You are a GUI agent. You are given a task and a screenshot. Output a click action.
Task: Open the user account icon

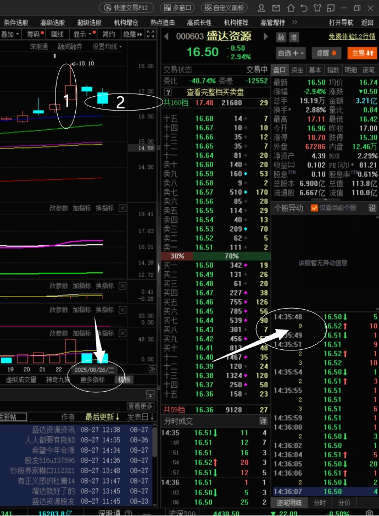pyautogui.click(x=261, y=8)
